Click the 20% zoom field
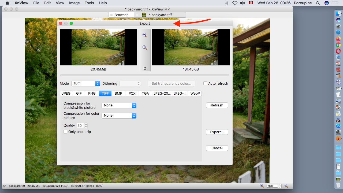Viewport: 343px width, 193px height. tap(273, 186)
